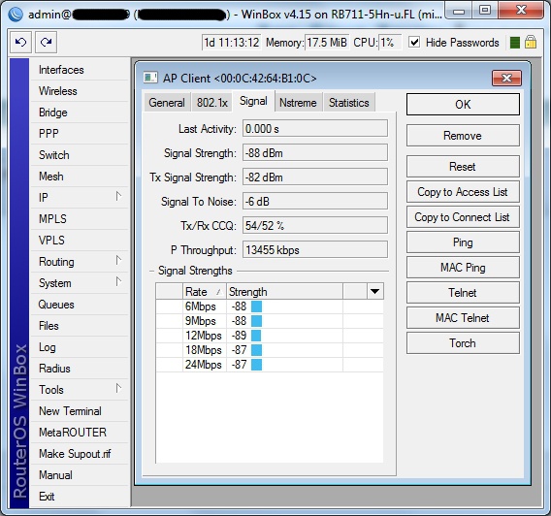
Task: Click the green activity indicator icon
Action: tap(515, 43)
